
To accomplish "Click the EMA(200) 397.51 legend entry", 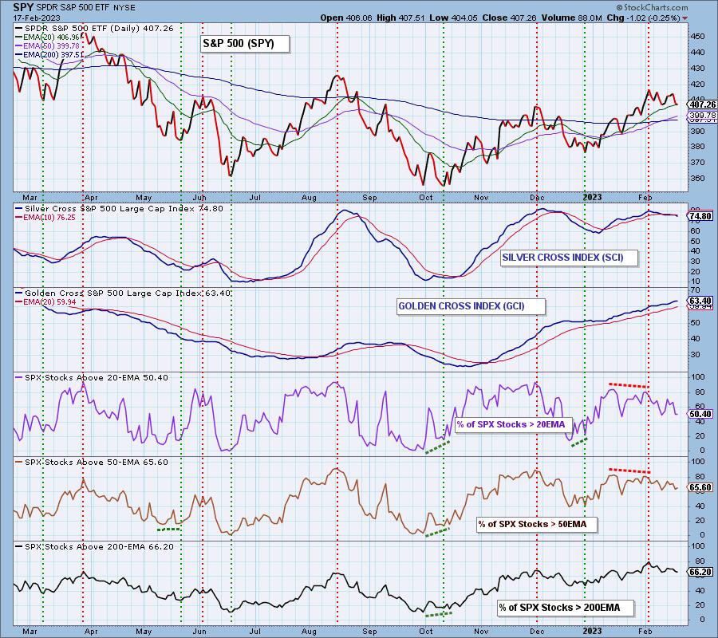I will pyautogui.click(x=49, y=54).
